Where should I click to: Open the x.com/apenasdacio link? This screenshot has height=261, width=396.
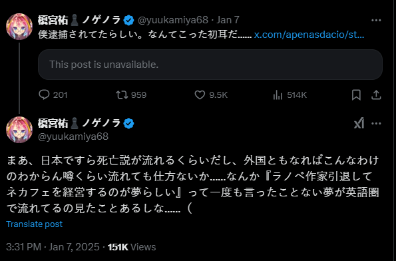click(309, 35)
